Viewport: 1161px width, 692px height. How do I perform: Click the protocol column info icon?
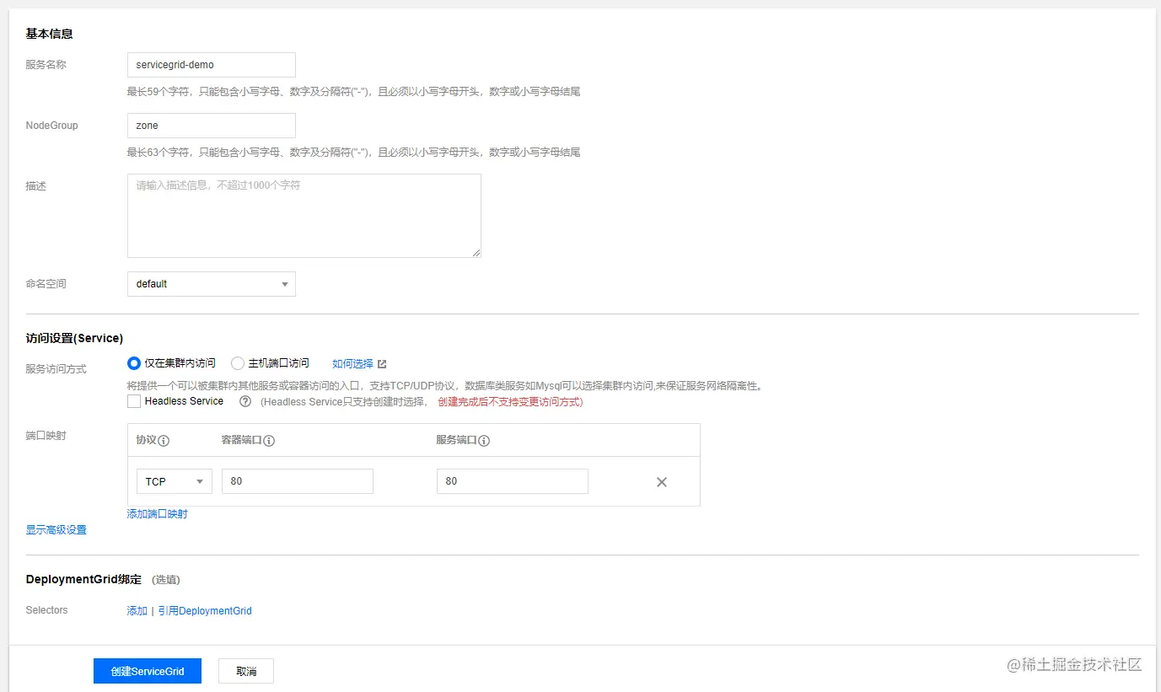[164, 441]
